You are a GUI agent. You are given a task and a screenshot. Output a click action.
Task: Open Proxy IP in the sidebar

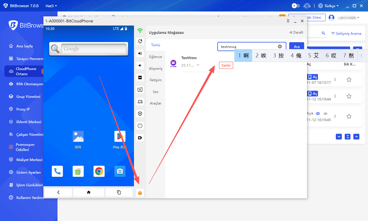coord(23,109)
